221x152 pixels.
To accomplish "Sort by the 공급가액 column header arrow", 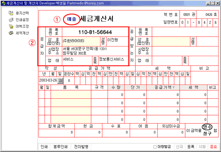I will 174,87.
